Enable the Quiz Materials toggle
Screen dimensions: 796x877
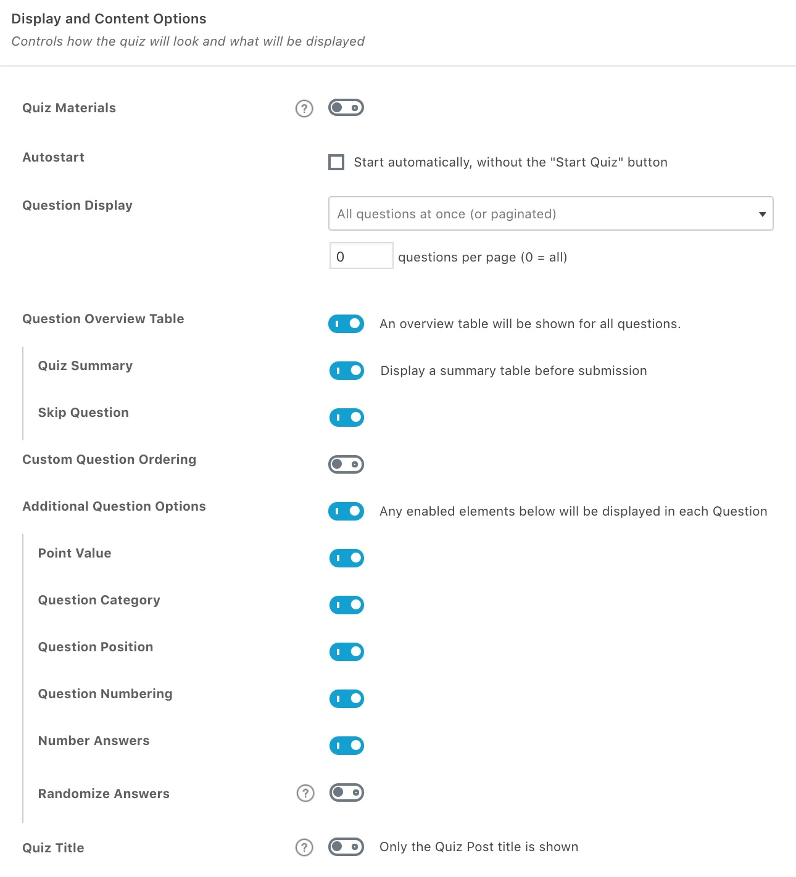click(x=346, y=108)
